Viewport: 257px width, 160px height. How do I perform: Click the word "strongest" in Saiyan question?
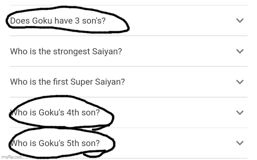tap(72, 52)
